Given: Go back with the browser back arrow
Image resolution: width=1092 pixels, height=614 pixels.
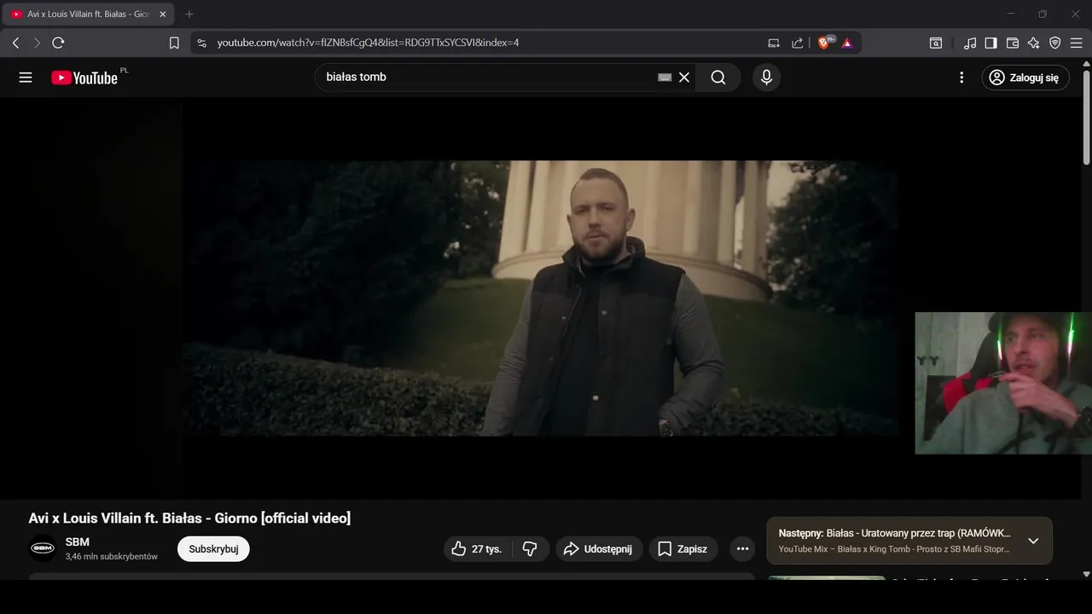Looking at the screenshot, I should 15,43.
